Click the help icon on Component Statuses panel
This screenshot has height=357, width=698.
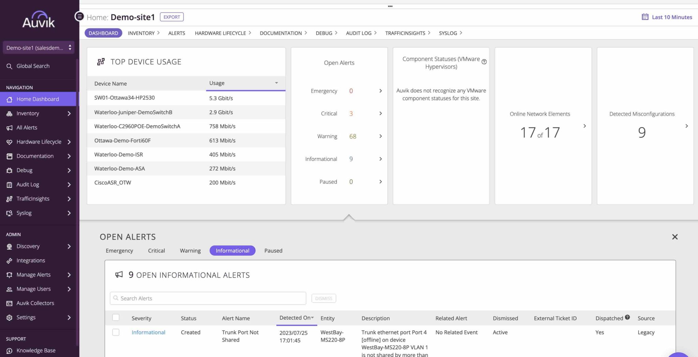pyautogui.click(x=484, y=61)
